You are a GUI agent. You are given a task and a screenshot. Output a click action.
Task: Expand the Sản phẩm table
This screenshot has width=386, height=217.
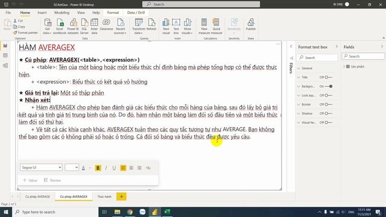click(x=344, y=67)
